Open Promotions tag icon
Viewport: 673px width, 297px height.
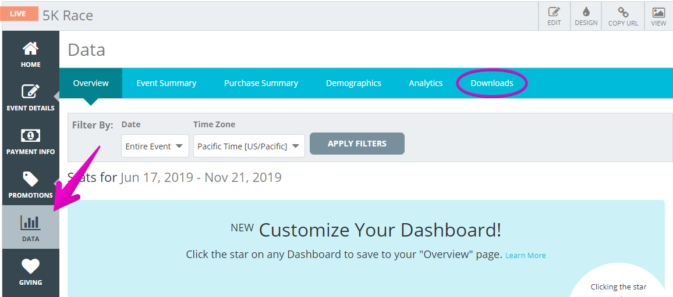(30, 179)
